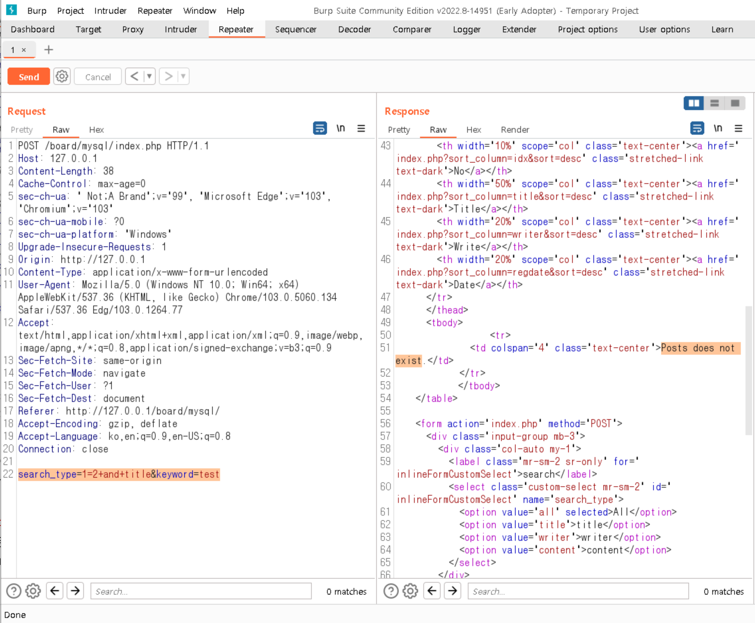Click the search_type POST body line
This screenshot has height=623, width=755.
(119, 474)
